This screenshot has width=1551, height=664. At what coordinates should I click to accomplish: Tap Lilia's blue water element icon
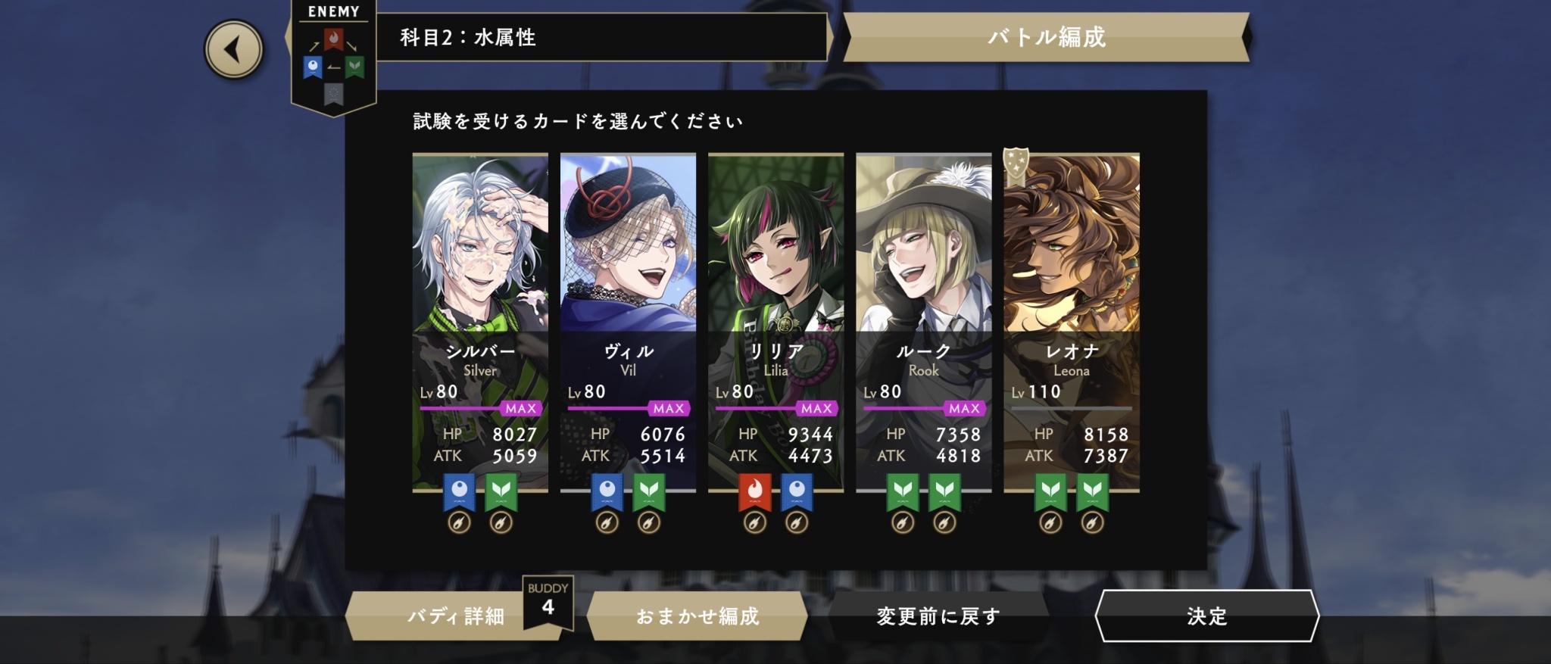(x=796, y=492)
